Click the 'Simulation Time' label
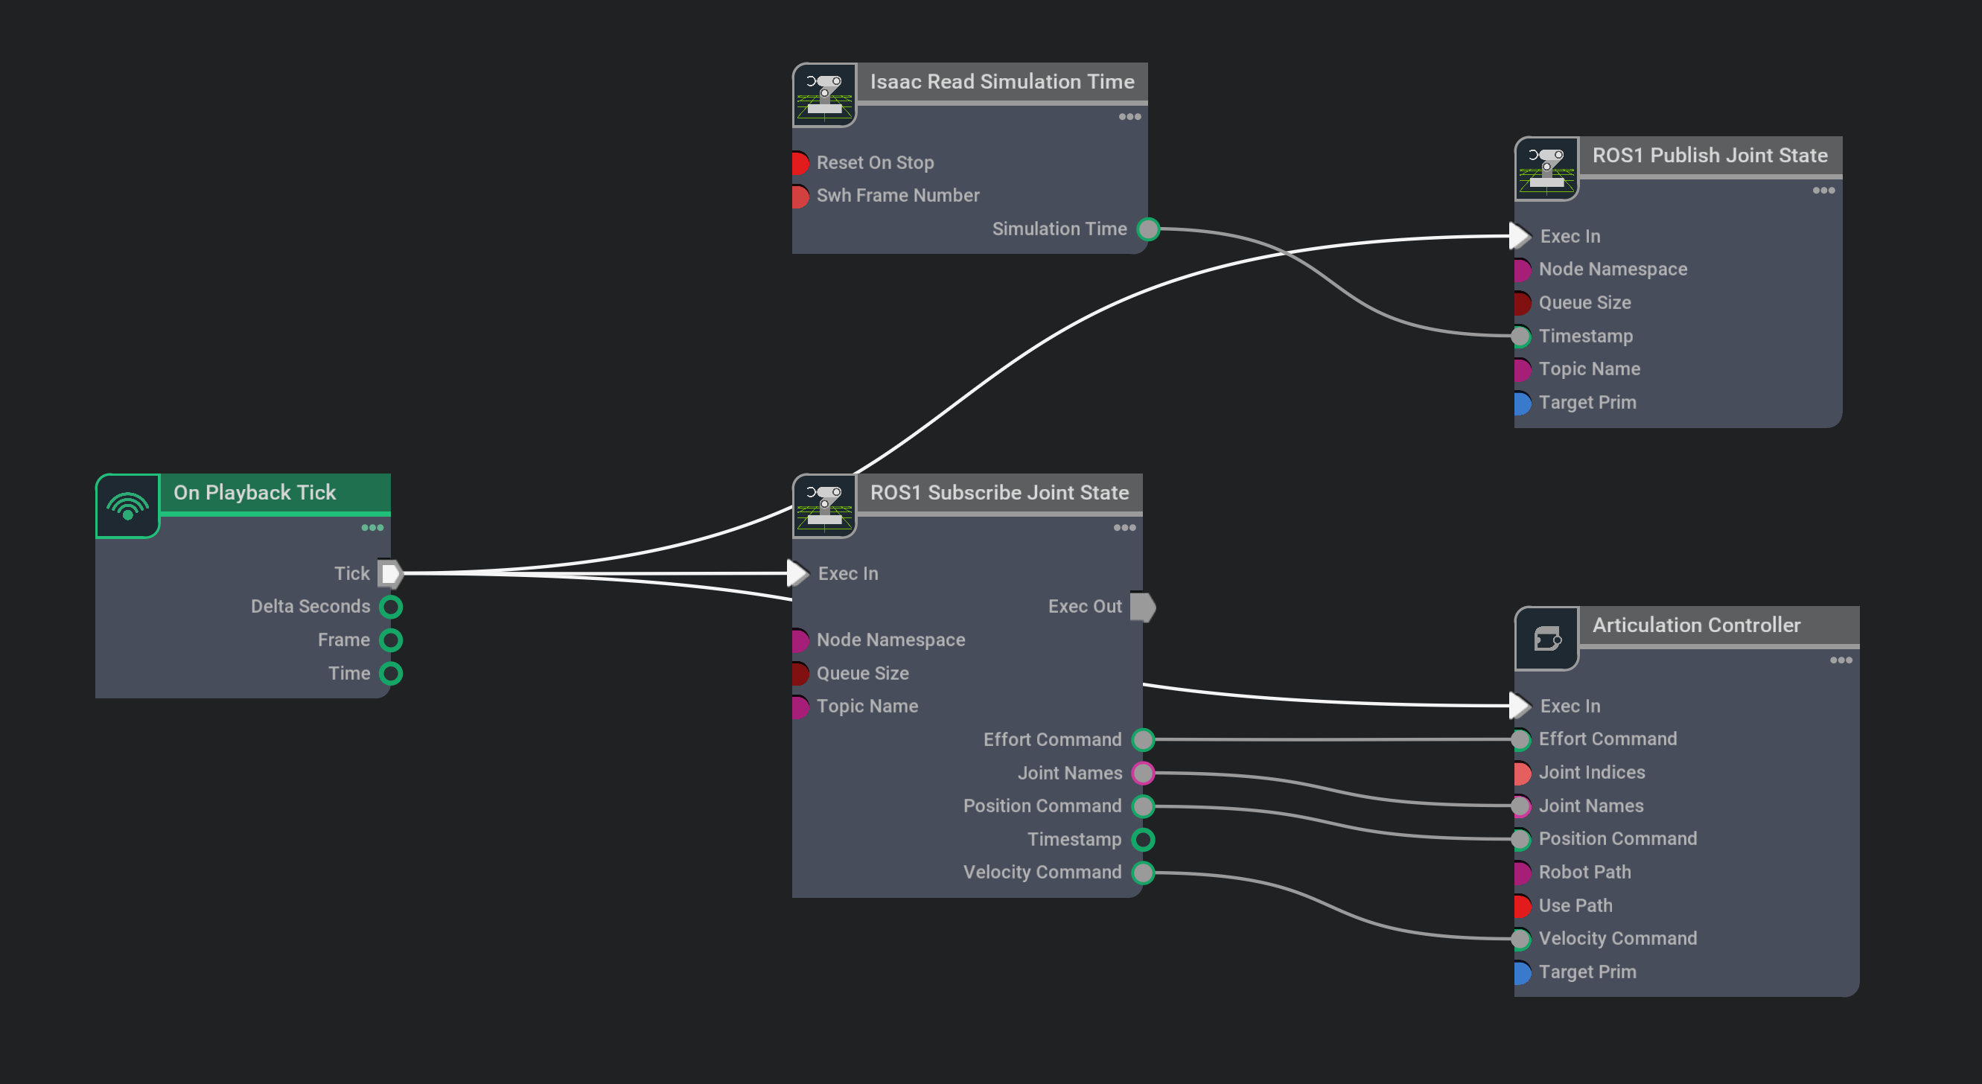The height and width of the screenshot is (1084, 1982). [1059, 229]
